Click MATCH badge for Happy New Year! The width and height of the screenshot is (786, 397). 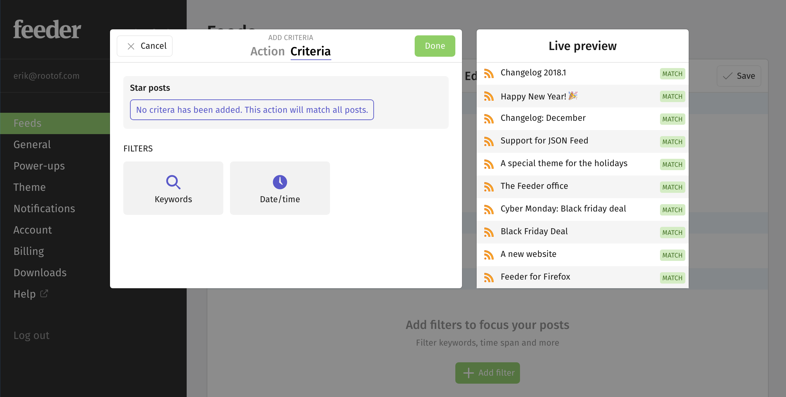point(672,96)
